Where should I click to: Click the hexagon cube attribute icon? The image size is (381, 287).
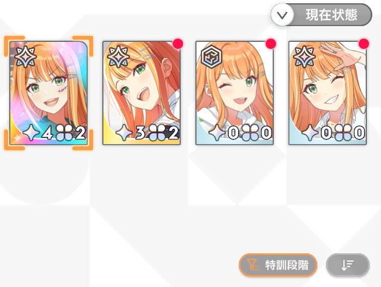(x=211, y=57)
